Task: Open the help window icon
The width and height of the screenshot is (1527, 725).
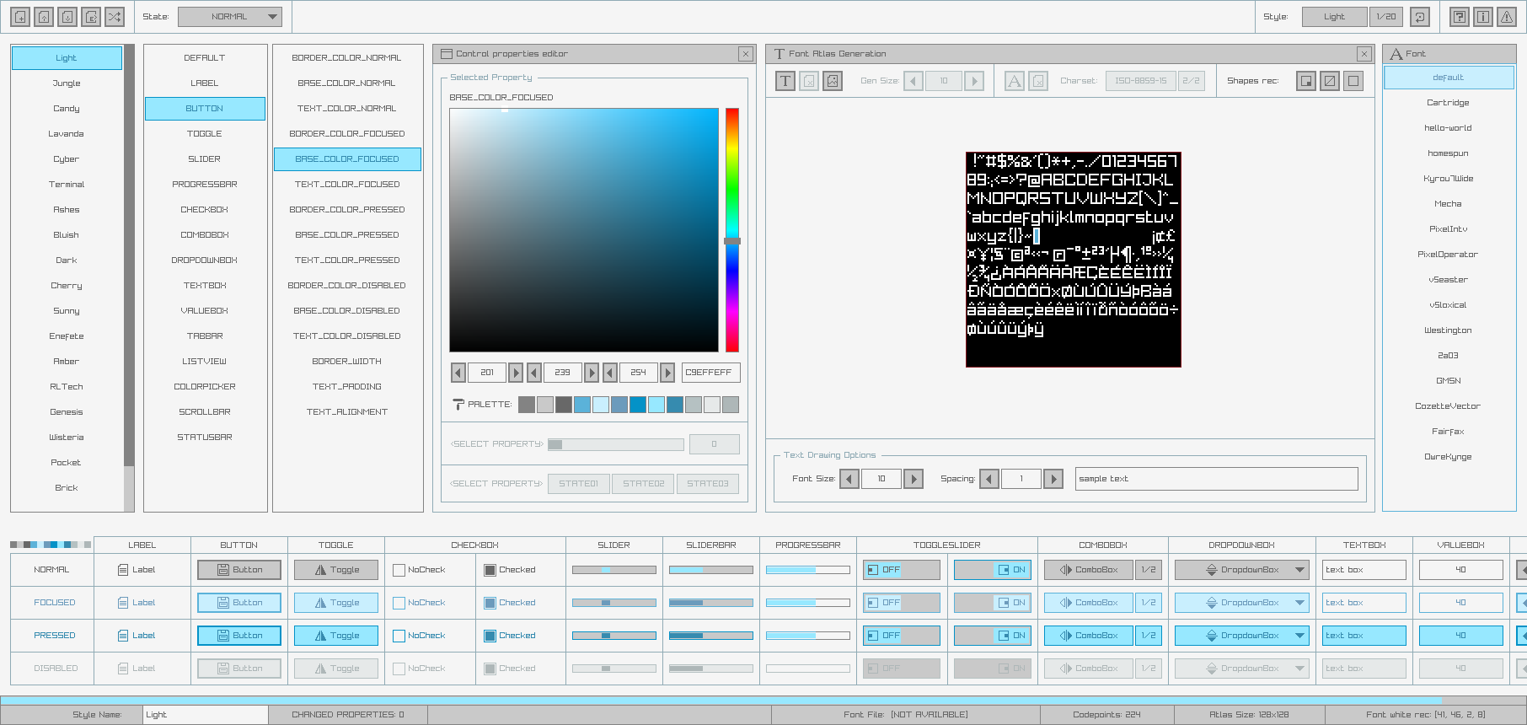Action: click(1460, 17)
